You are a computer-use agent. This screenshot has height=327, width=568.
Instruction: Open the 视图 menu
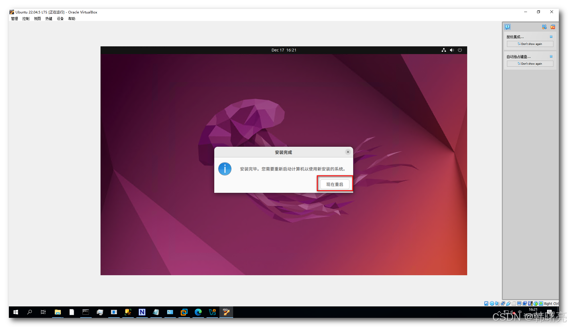(37, 19)
